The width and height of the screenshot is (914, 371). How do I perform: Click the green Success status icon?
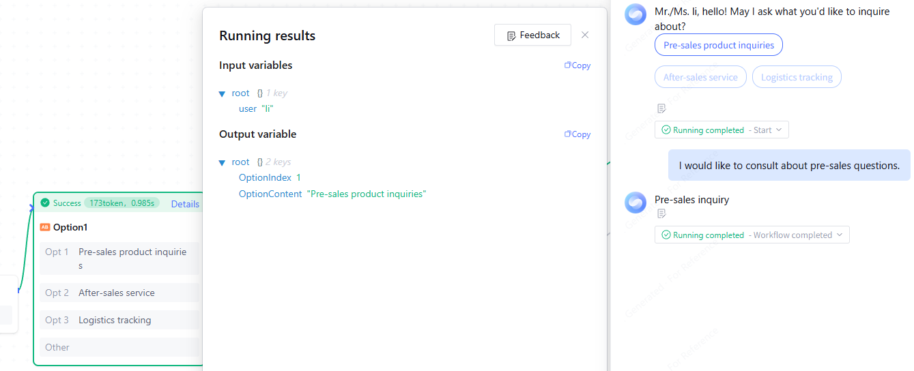pyautogui.click(x=45, y=203)
